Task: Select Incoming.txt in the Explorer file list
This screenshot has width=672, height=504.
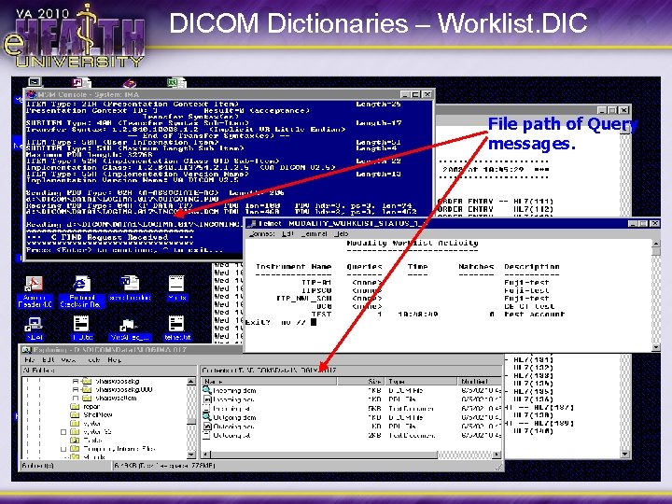Action: click(227, 409)
